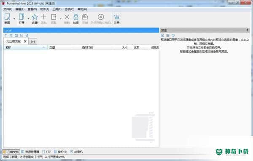Open the Extract dropdown arrow
This screenshot has width=253, height=161.
(x=60, y=19)
